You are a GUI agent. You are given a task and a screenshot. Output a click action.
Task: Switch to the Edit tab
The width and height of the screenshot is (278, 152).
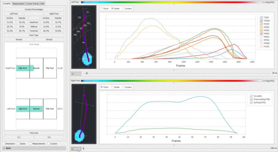(x=42, y=4)
